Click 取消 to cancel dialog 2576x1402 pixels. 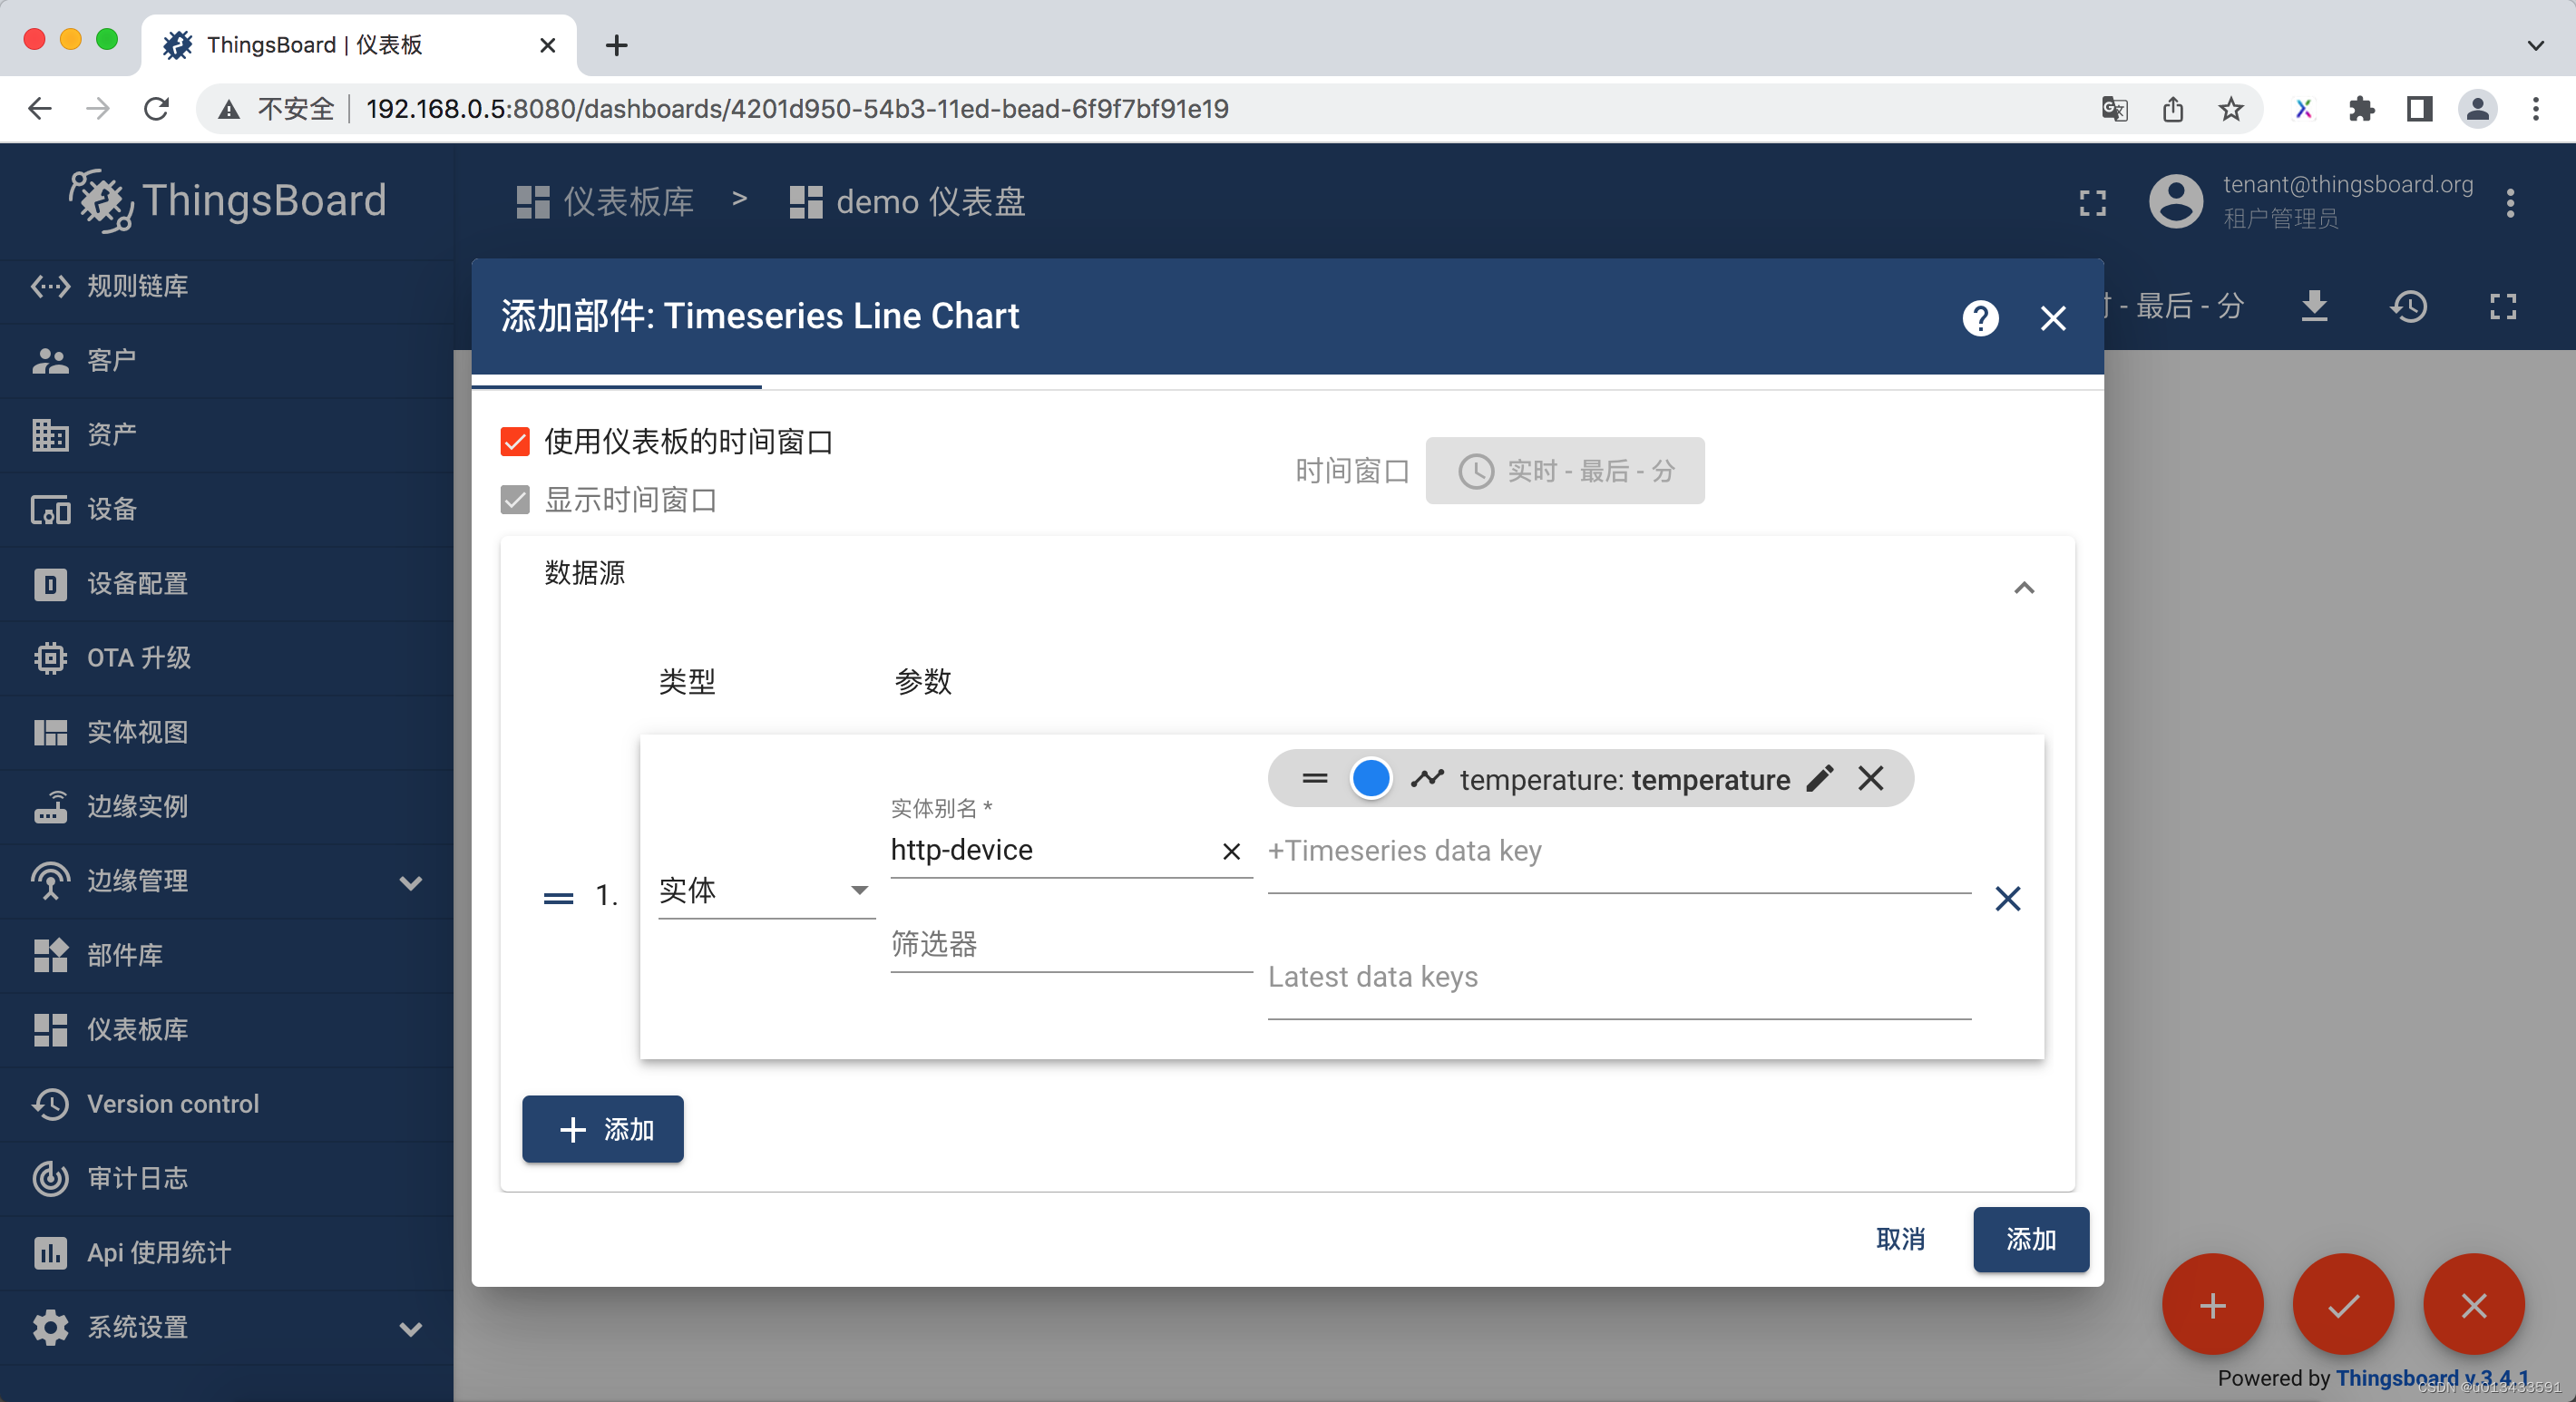[1900, 1239]
